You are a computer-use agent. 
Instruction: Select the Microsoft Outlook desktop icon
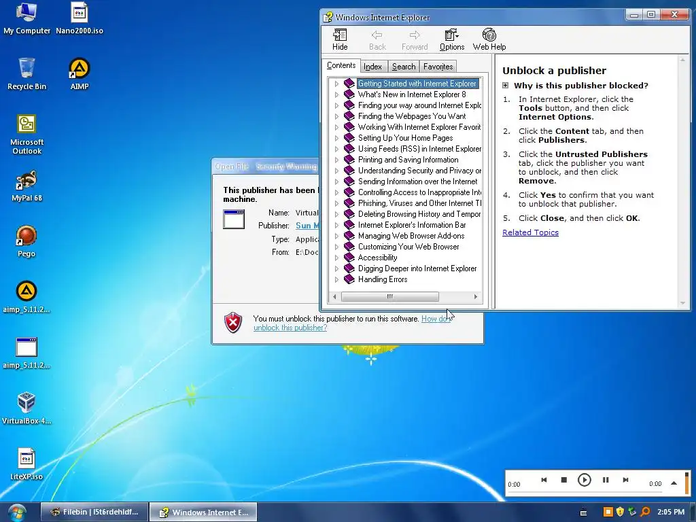[x=27, y=135]
